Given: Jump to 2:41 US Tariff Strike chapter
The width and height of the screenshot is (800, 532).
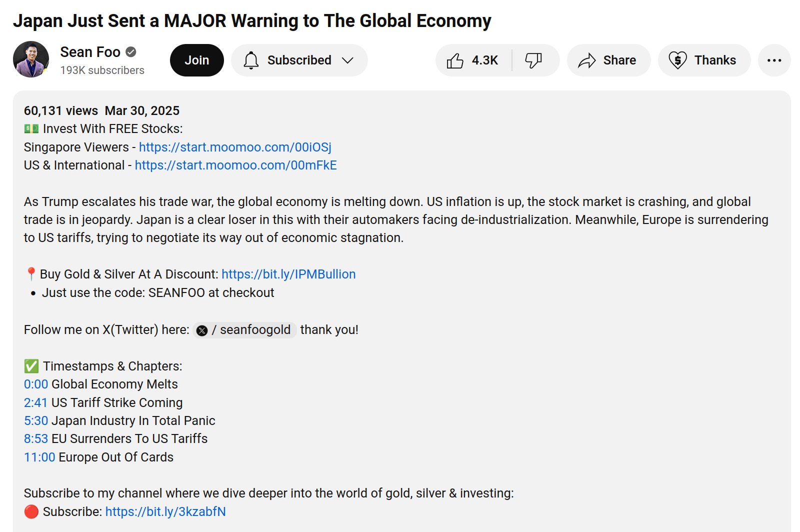Looking at the screenshot, I should pos(36,403).
